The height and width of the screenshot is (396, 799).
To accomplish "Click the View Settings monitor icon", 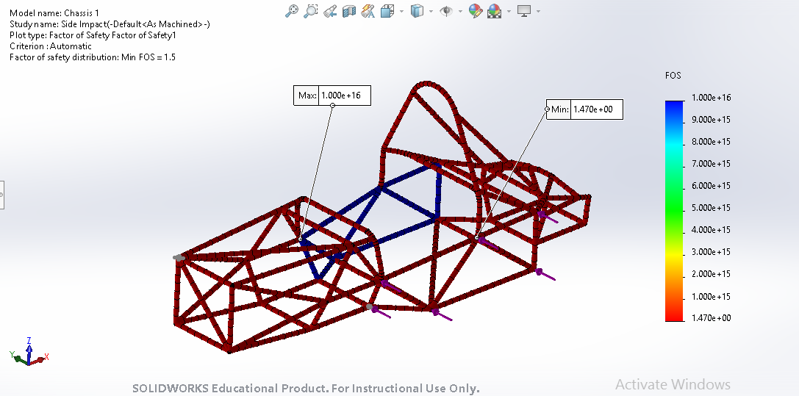I will click(x=524, y=11).
